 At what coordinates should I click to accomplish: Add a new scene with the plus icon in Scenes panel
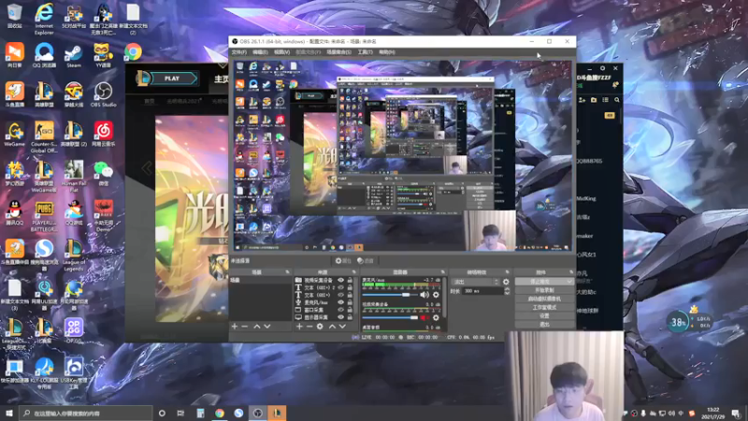click(x=235, y=327)
